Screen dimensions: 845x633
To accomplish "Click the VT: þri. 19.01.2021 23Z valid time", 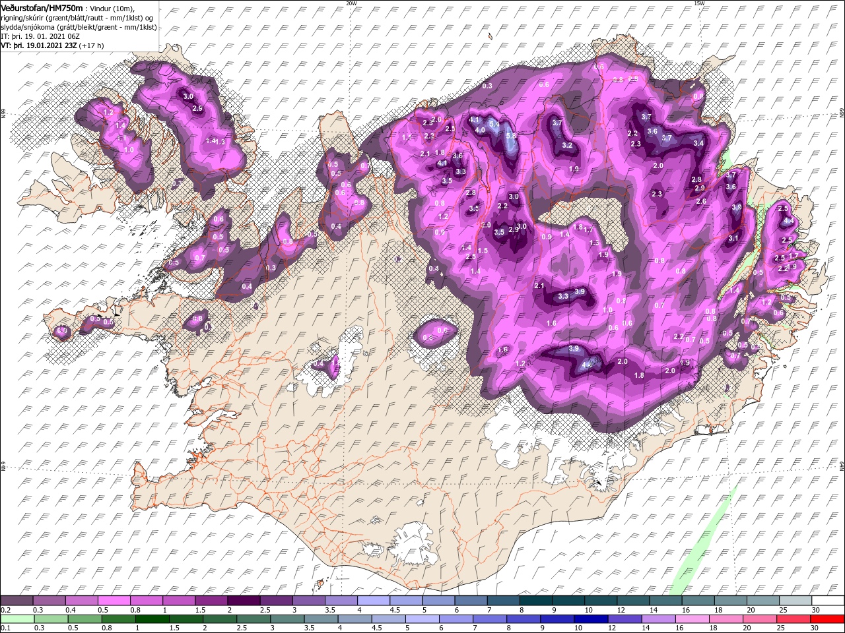I will (x=38, y=45).
